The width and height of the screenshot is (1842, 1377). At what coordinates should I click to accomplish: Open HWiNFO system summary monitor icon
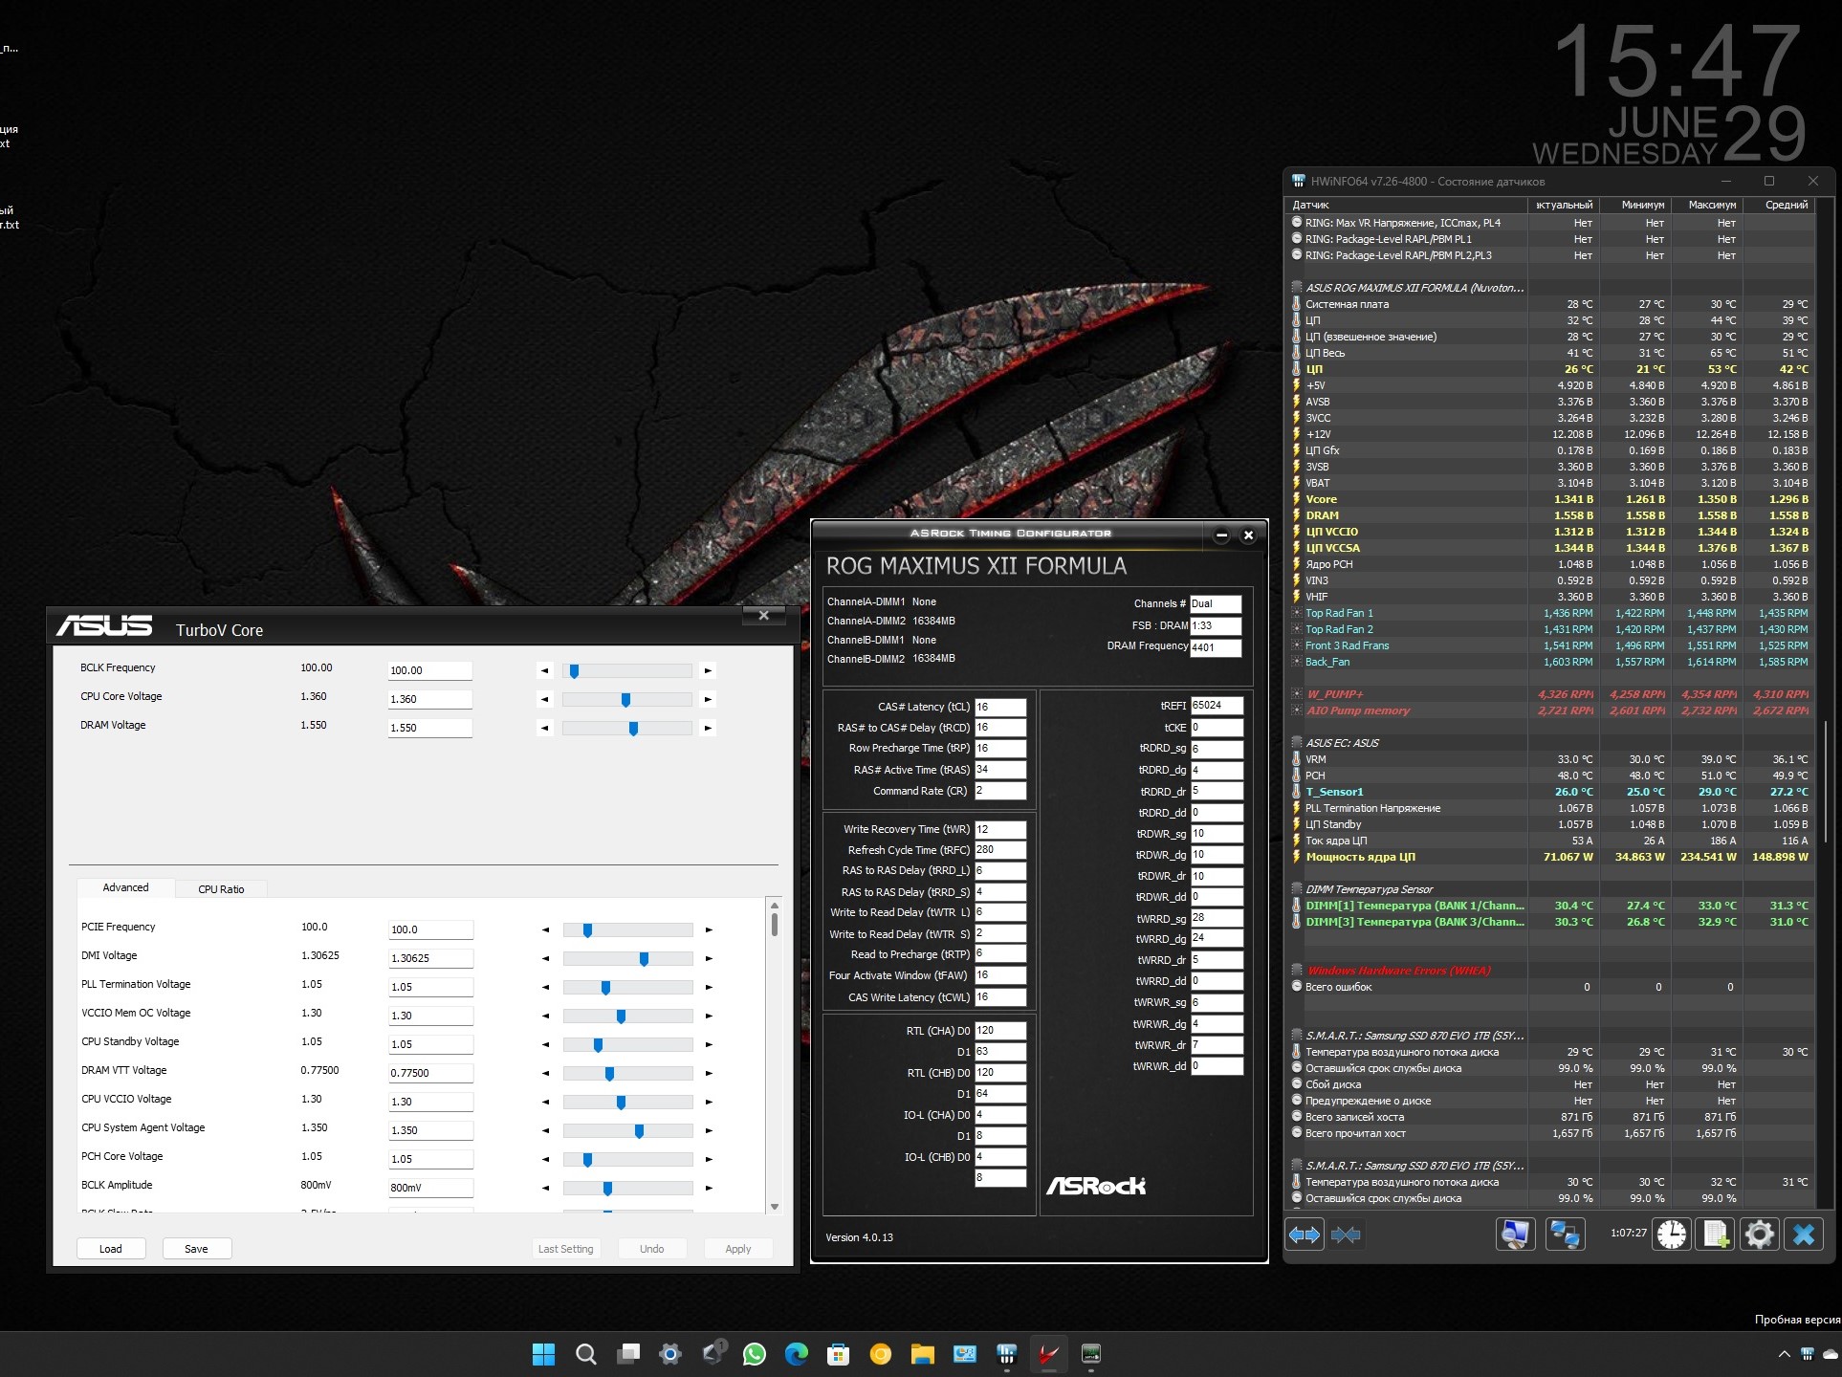click(1515, 1235)
